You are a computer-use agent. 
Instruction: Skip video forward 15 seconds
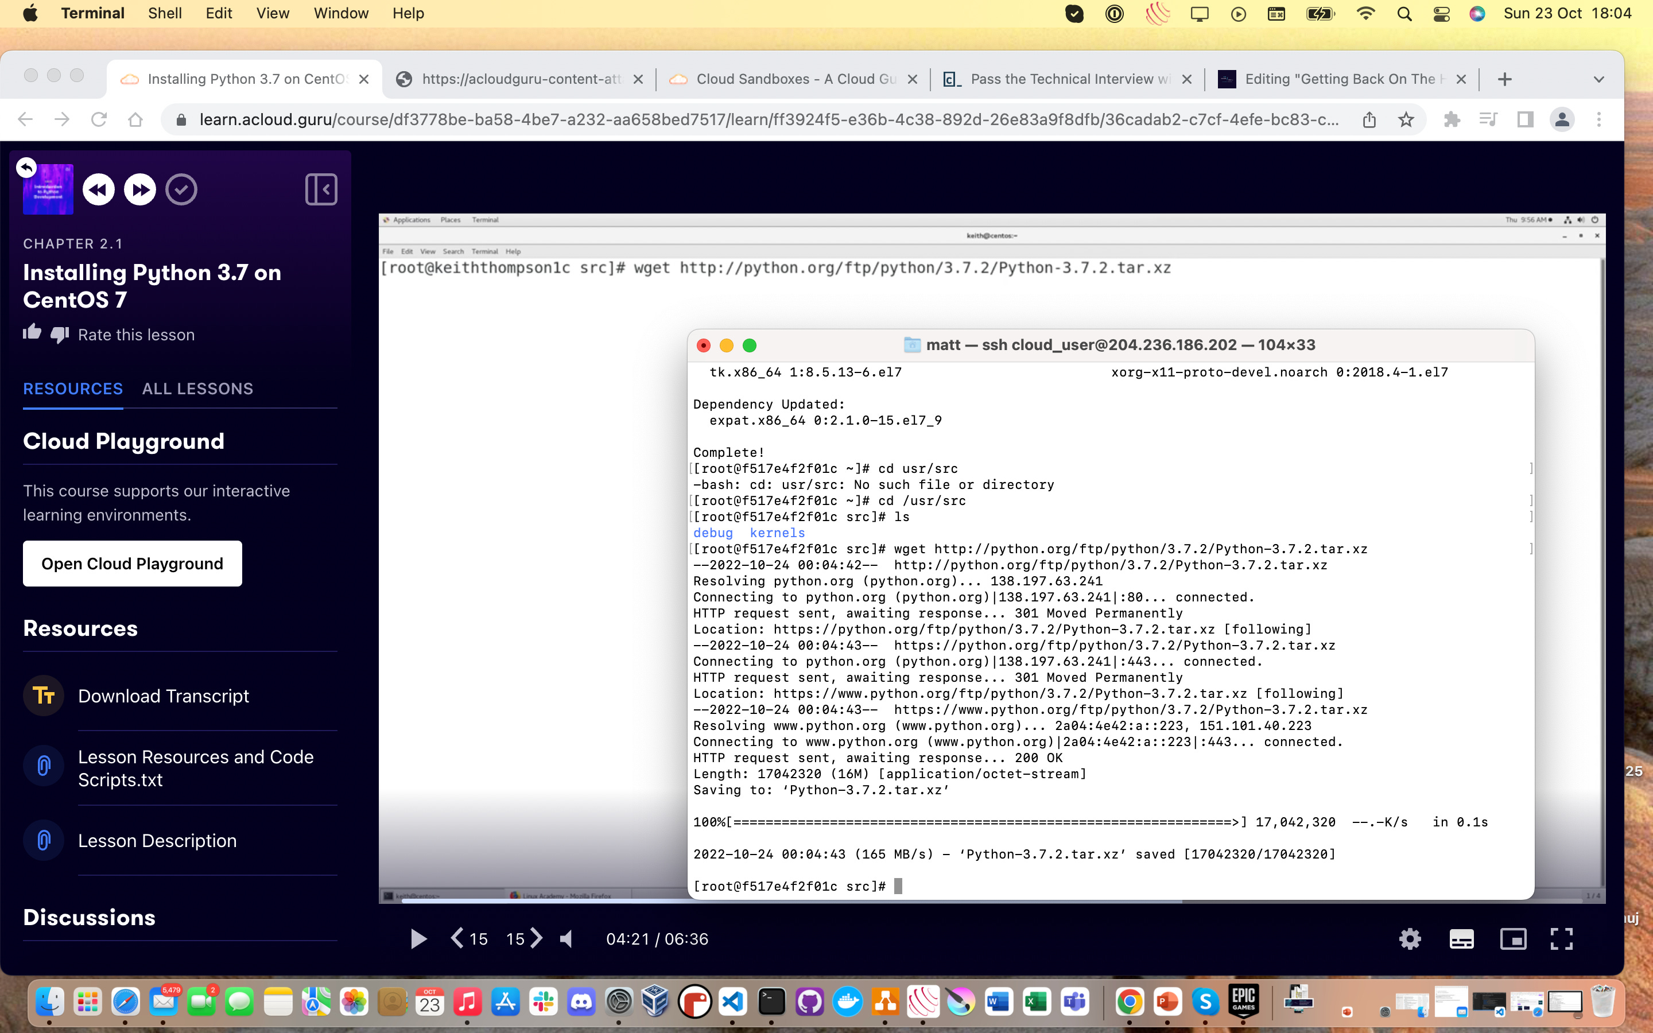[x=525, y=939]
